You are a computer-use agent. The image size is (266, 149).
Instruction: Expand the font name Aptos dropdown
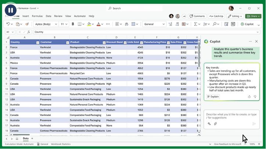point(56,24)
